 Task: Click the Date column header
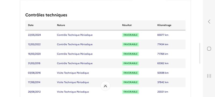(x=31, y=25)
